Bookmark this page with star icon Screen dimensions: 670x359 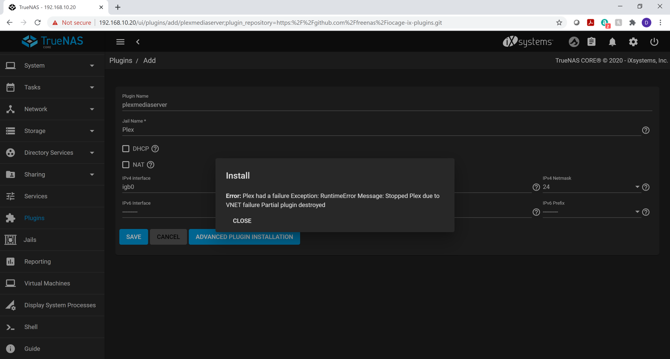(559, 23)
